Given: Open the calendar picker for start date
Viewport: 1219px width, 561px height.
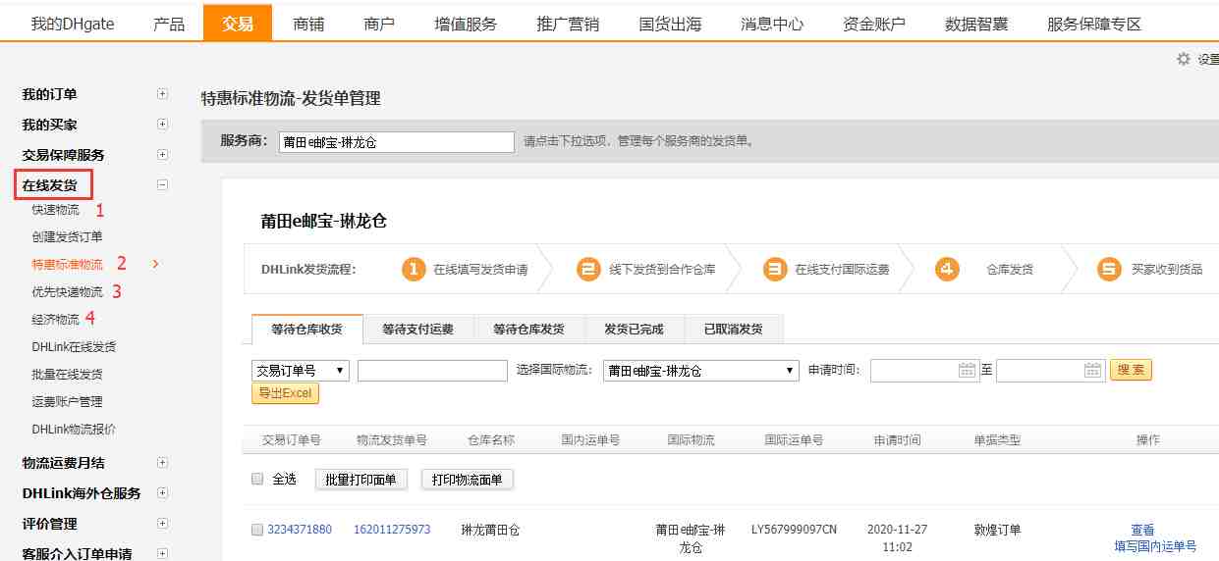Looking at the screenshot, I should [969, 371].
